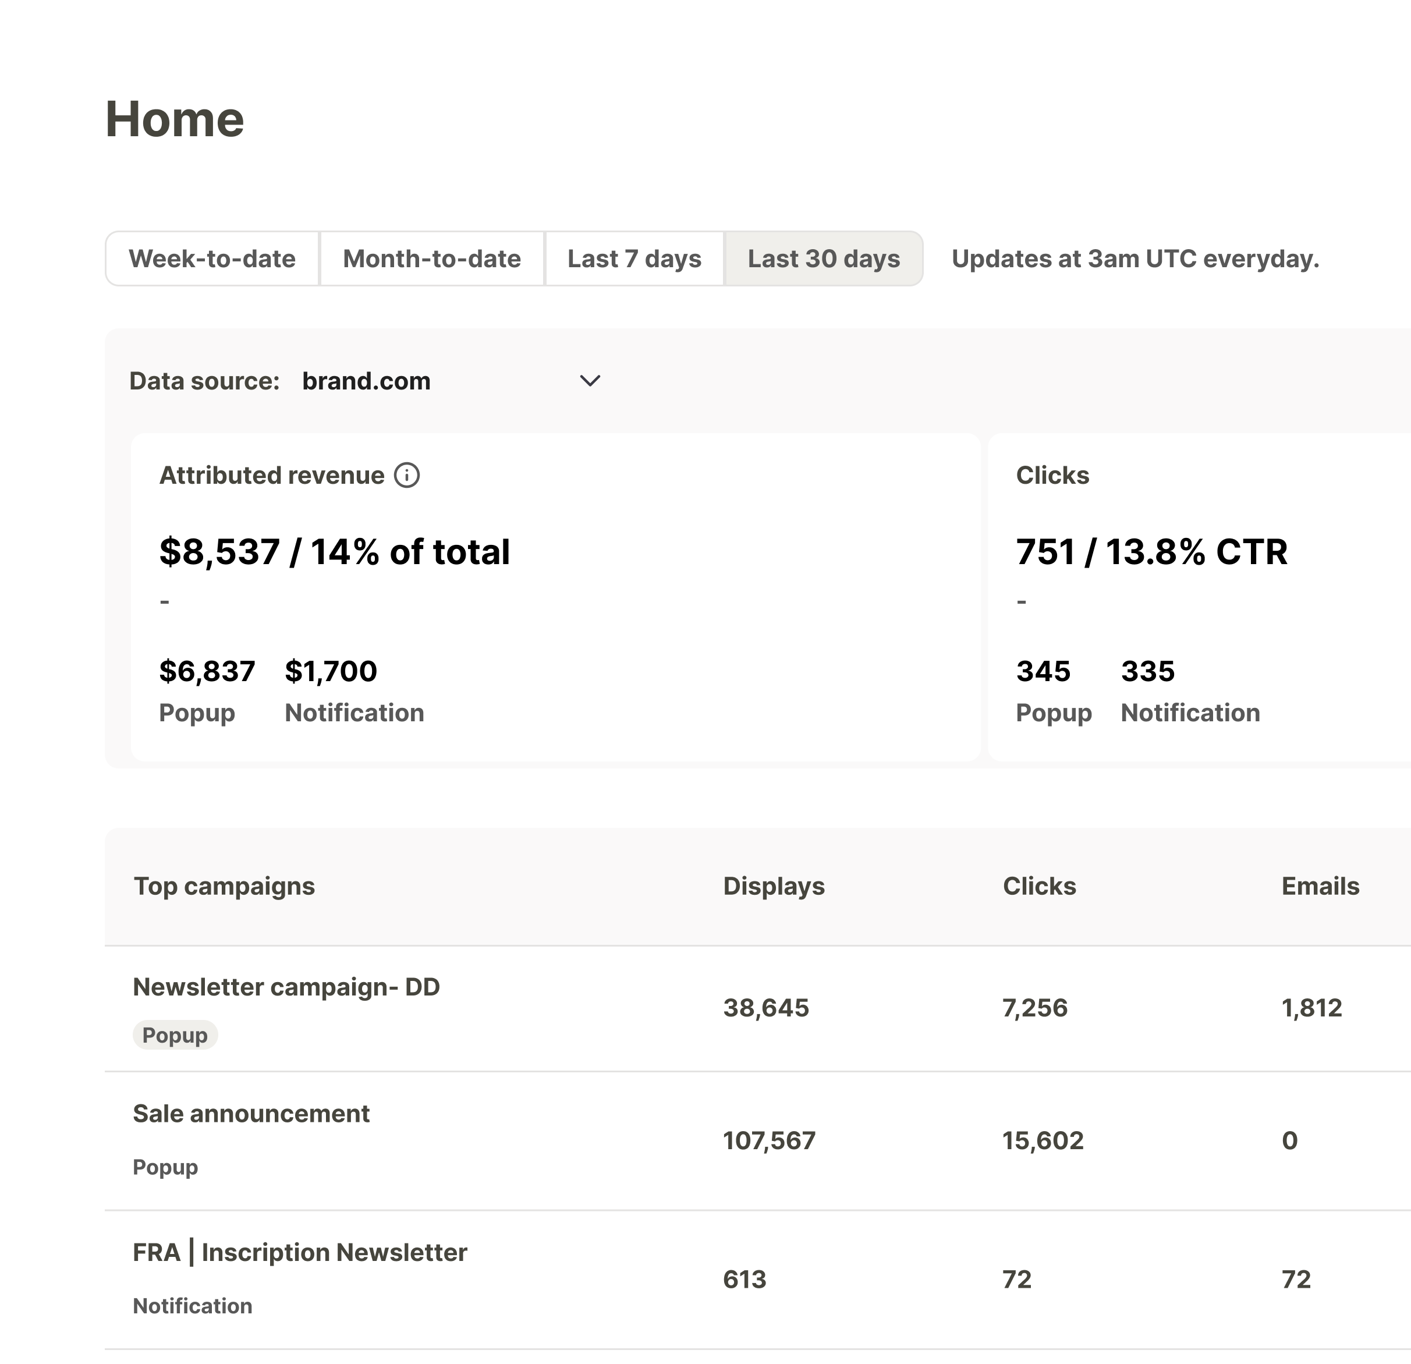1411x1364 pixels.
Task: Click the Attributed revenue info icon
Action: [407, 475]
